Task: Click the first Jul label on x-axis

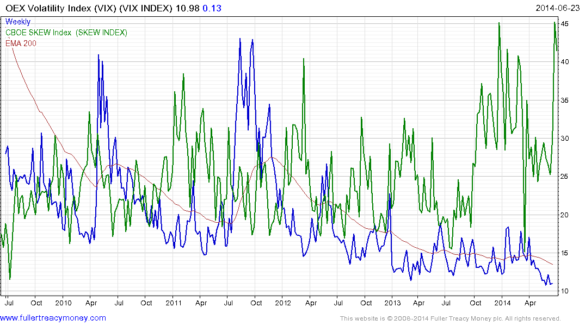Action: tap(9, 303)
